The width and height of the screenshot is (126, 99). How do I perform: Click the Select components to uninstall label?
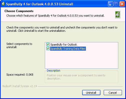click(x=19, y=45)
